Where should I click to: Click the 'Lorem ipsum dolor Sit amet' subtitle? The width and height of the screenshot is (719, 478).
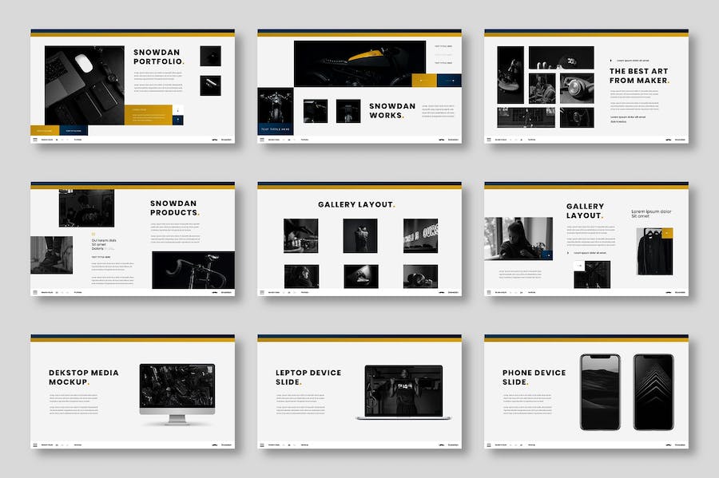[652, 214]
